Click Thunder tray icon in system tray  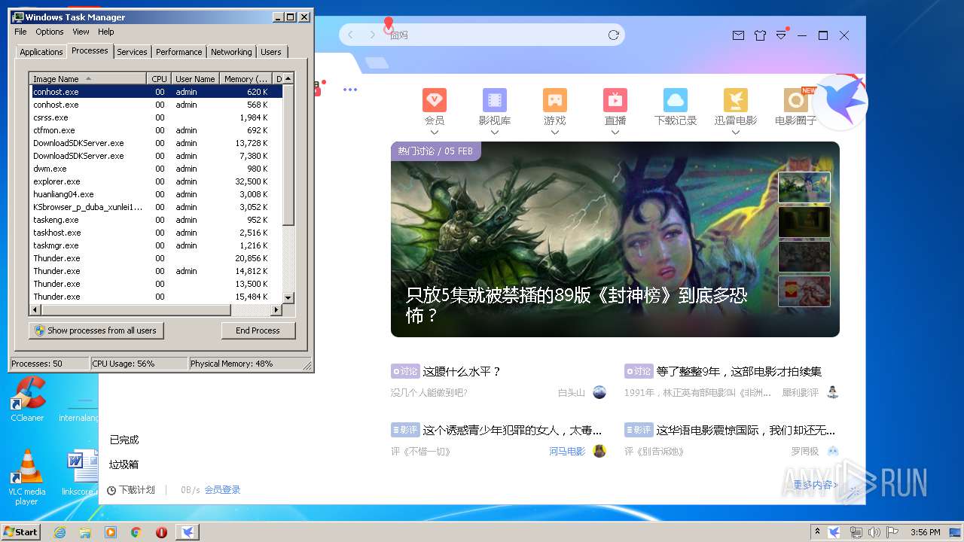(x=834, y=532)
